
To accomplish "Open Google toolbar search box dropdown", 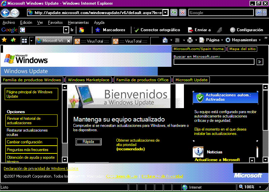I will 66,30.
